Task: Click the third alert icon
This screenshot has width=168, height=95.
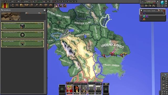Action: pyautogui.click(x=65, y=6)
